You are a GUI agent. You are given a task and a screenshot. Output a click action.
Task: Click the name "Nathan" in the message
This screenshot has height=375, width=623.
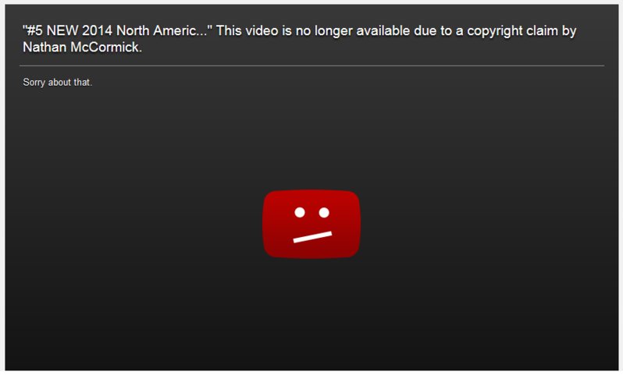coord(44,48)
